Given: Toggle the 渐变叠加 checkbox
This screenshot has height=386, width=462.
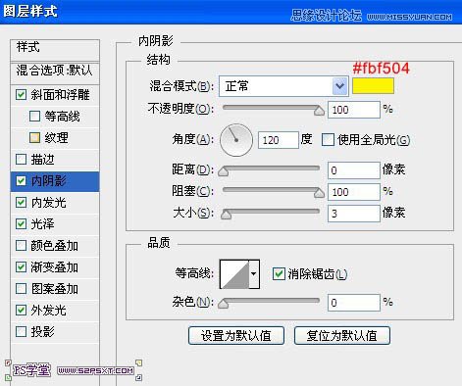Looking at the screenshot, I should coord(21,267).
